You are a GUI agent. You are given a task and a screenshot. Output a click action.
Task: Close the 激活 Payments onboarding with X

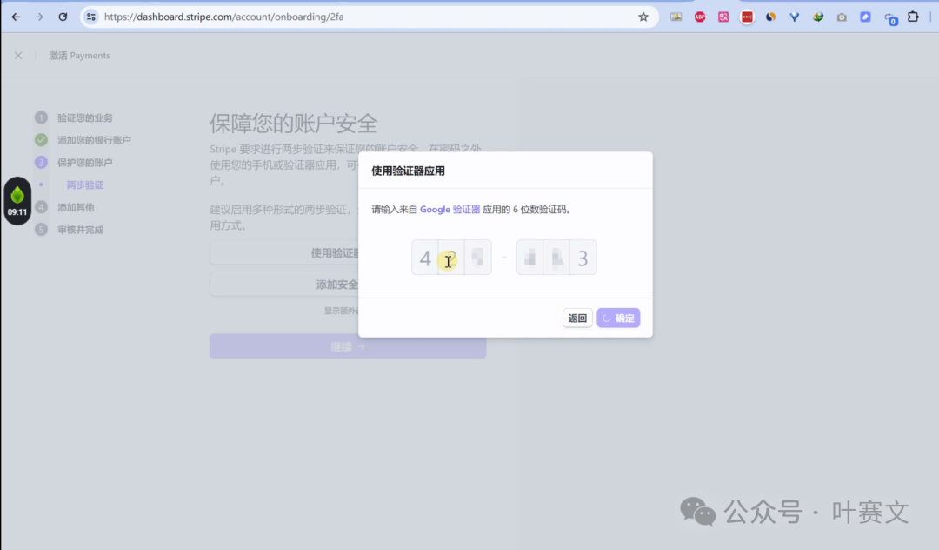click(18, 56)
